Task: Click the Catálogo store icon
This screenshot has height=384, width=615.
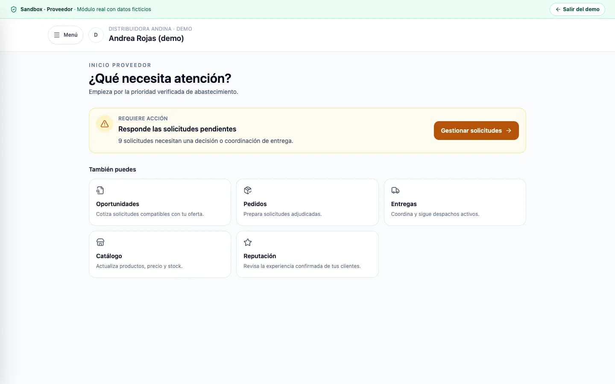Action: (x=100, y=242)
